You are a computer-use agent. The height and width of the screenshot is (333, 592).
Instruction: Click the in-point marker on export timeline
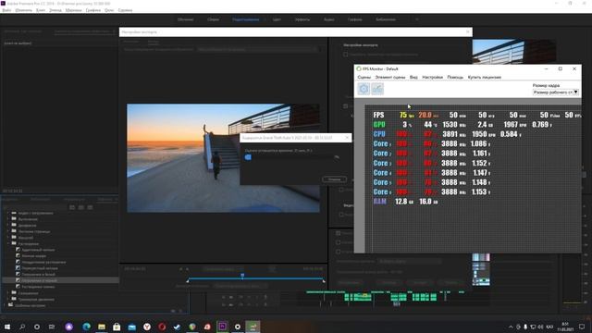click(188, 281)
